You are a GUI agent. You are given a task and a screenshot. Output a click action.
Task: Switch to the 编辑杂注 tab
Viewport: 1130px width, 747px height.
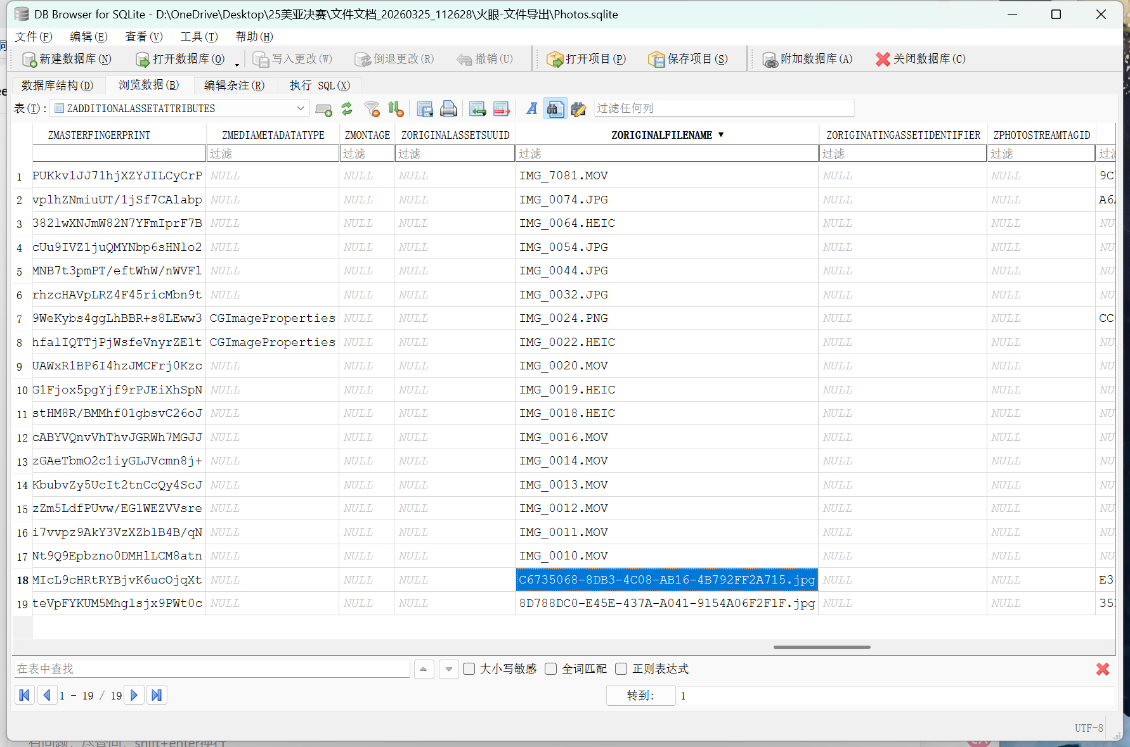click(235, 86)
